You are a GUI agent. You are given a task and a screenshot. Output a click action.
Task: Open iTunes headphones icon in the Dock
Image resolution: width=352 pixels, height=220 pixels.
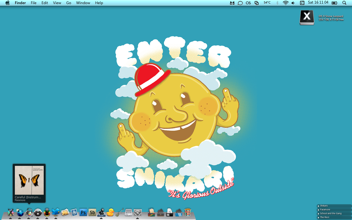29,212
